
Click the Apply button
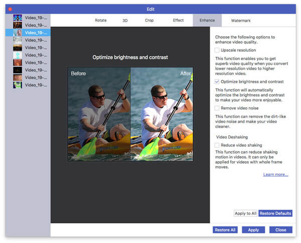point(253,230)
